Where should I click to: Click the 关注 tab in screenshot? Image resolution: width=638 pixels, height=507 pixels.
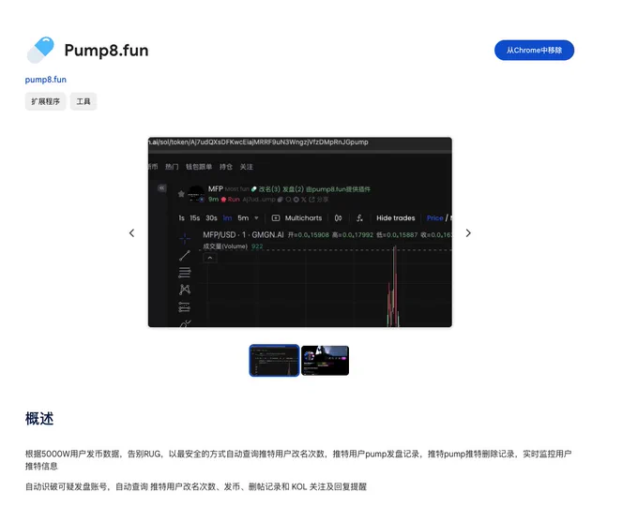(246, 167)
